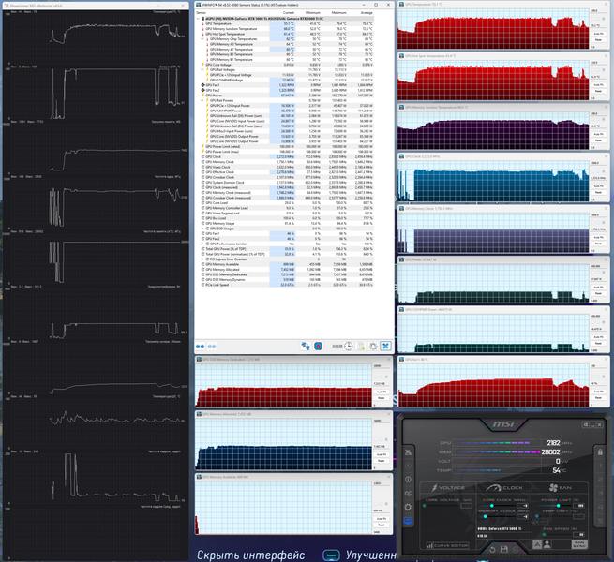Launch OC Scanner icon in Afterburner sidebar
Image resolution: width=614 pixels, height=562 pixels.
tap(408, 494)
